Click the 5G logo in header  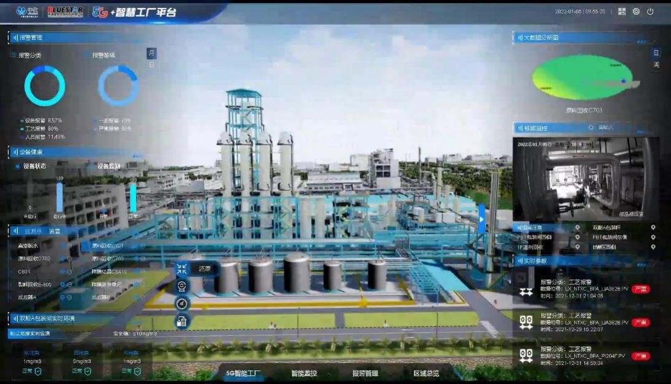[99, 12]
